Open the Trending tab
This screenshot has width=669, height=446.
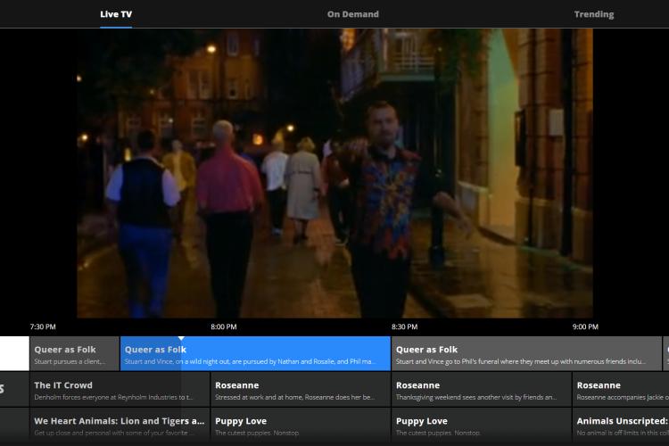coord(594,14)
